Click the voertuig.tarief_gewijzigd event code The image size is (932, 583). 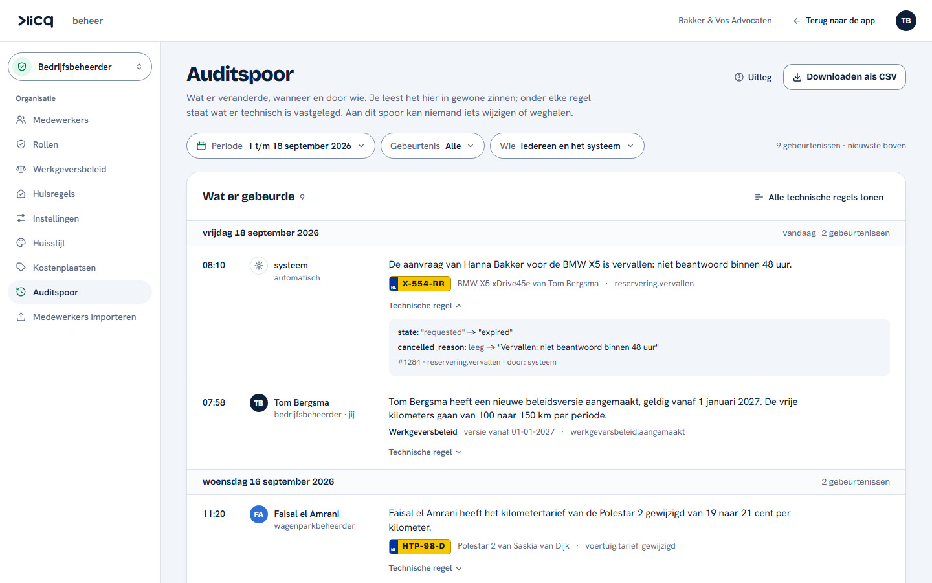coord(630,546)
